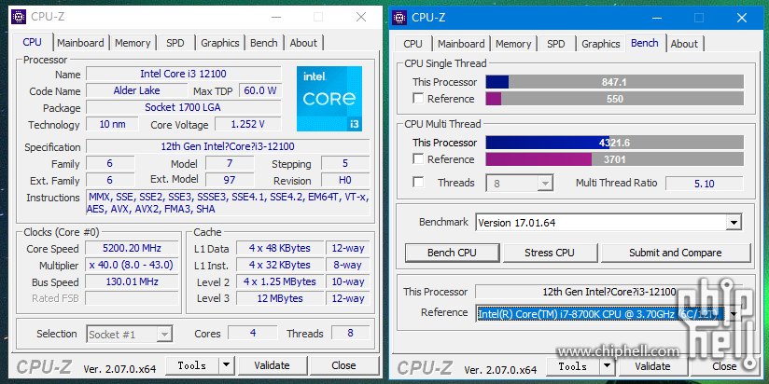Click Close button in left CPU-Z window
Image resolution: width=769 pixels, height=384 pixels.
[343, 365]
